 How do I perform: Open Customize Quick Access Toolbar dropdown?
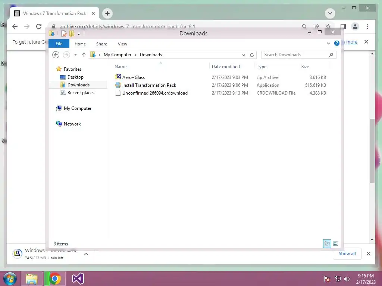coord(79,34)
